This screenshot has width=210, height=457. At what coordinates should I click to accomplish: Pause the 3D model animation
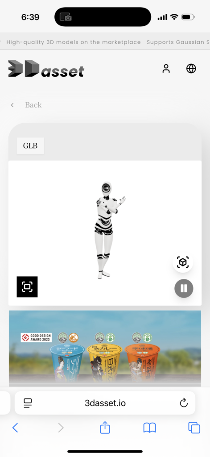coord(184,288)
